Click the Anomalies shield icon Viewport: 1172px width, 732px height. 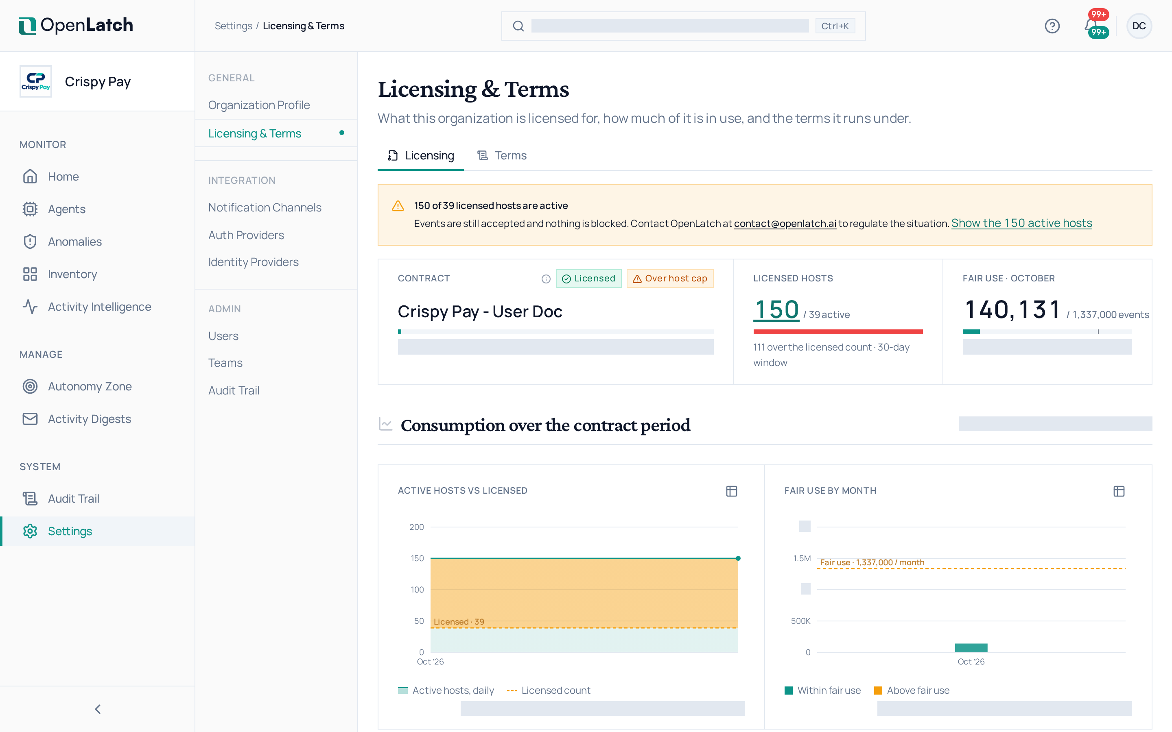[x=30, y=241]
